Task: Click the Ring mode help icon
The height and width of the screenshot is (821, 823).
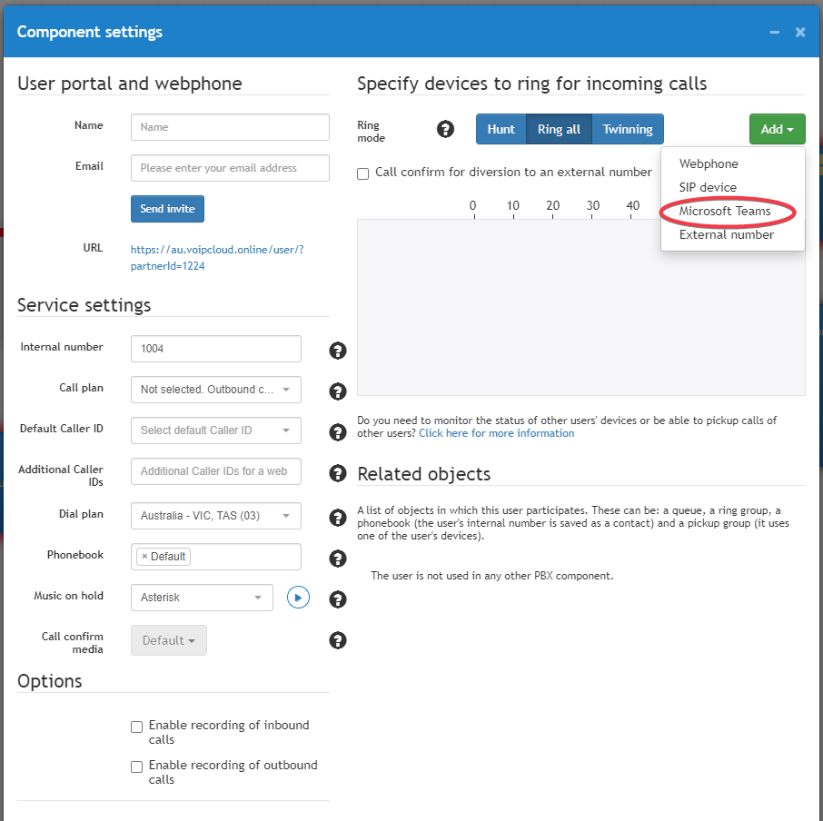Action: [x=445, y=129]
